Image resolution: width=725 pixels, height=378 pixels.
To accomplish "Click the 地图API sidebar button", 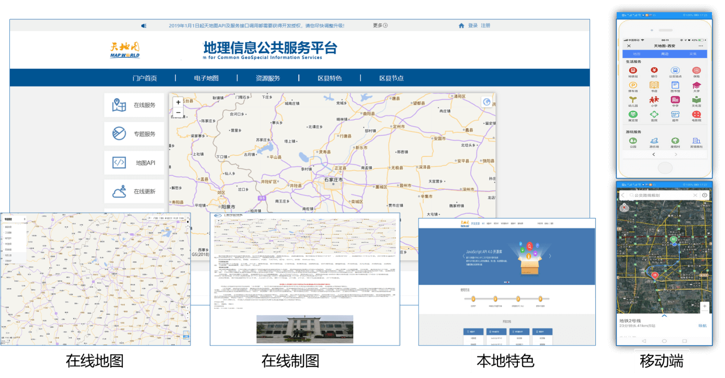I will (x=134, y=163).
